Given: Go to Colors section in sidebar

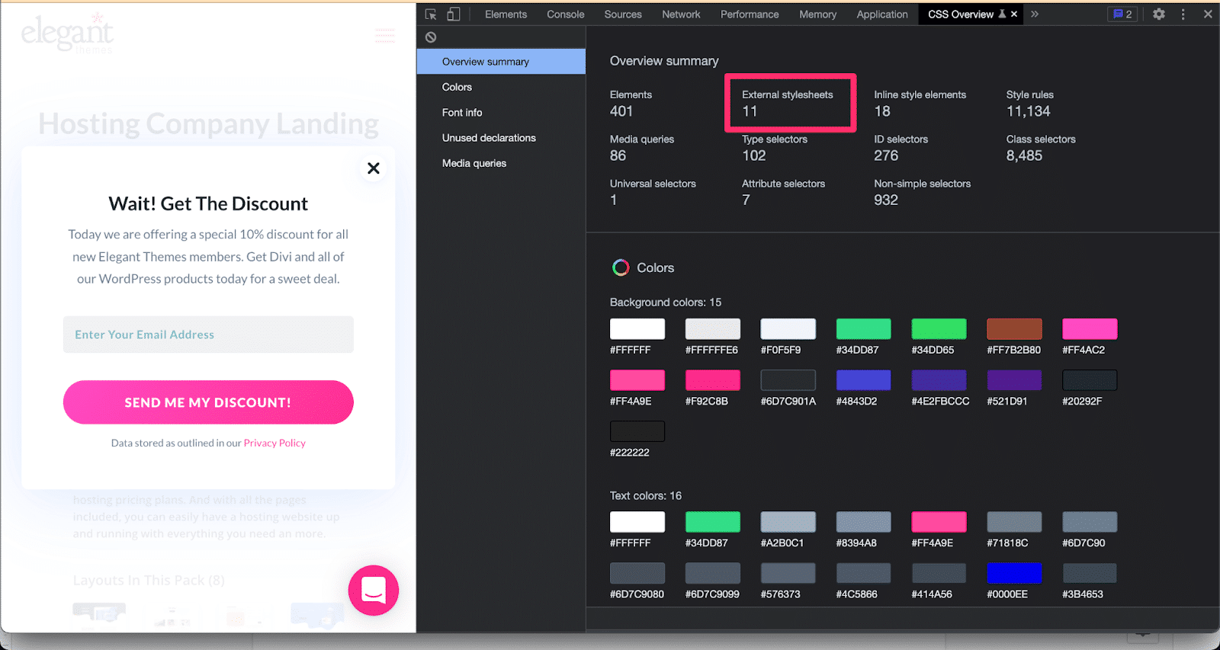Looking at the screenshot, I should (501, 87).
